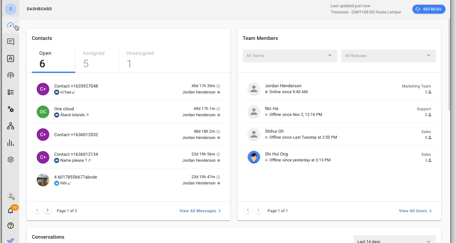Open the Reports bar chart icon

11,143
